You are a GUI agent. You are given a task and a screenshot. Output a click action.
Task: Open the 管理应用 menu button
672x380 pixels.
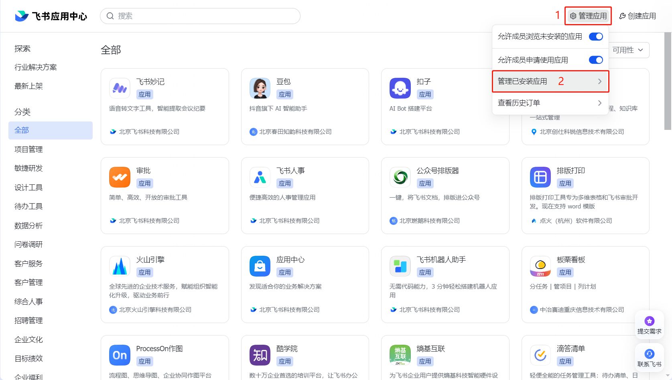coord(588,16)
